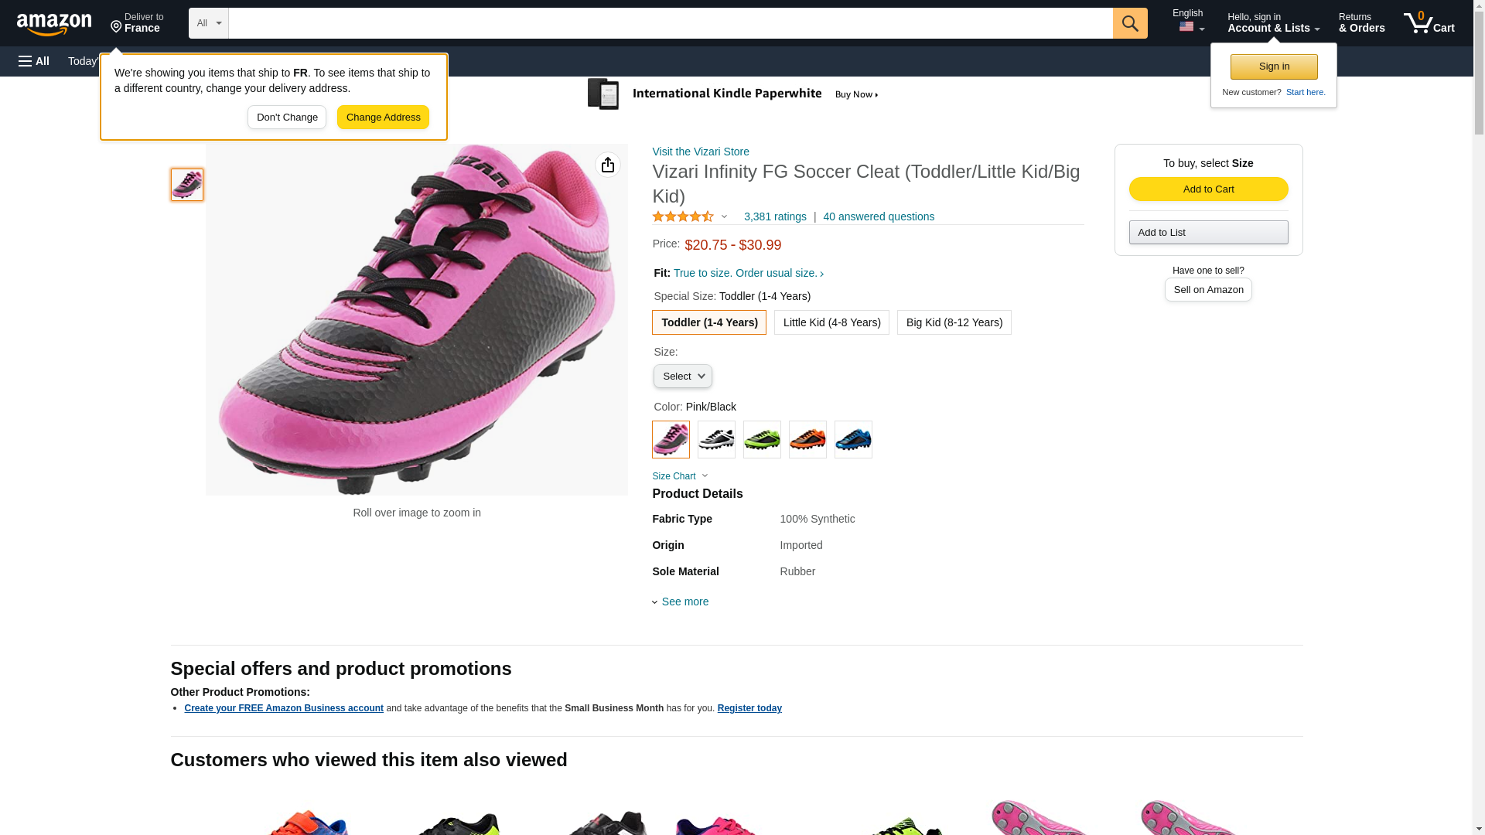Expand the Size Chart section
This screenshot has height=835, width=1485.
680,476
